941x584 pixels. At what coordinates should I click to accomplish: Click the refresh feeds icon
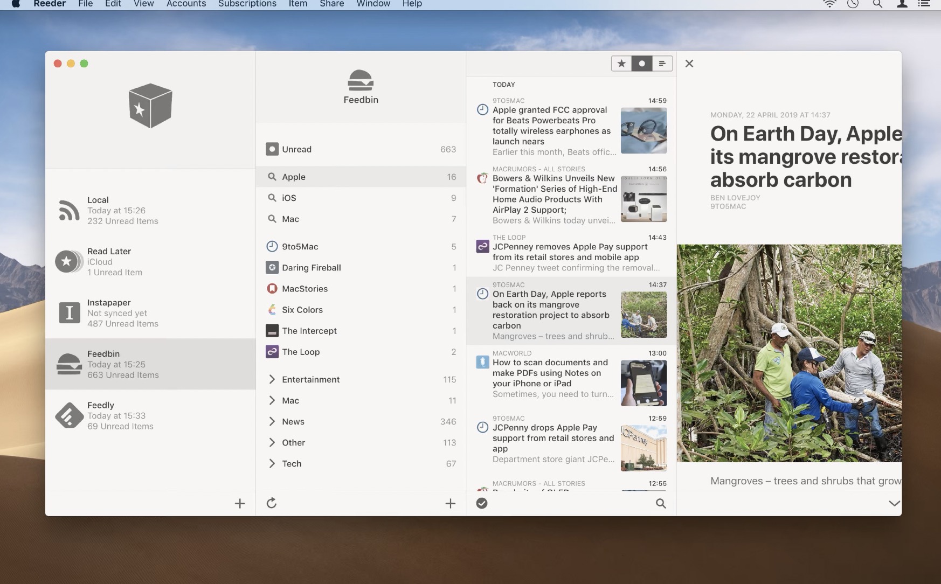272,503
